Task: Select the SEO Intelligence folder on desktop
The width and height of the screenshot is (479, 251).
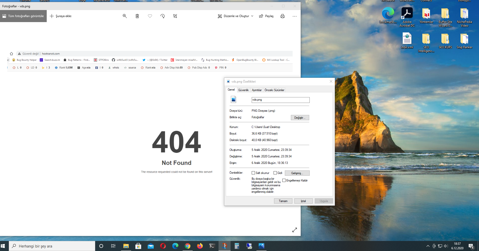Action: tap(426, 43)
